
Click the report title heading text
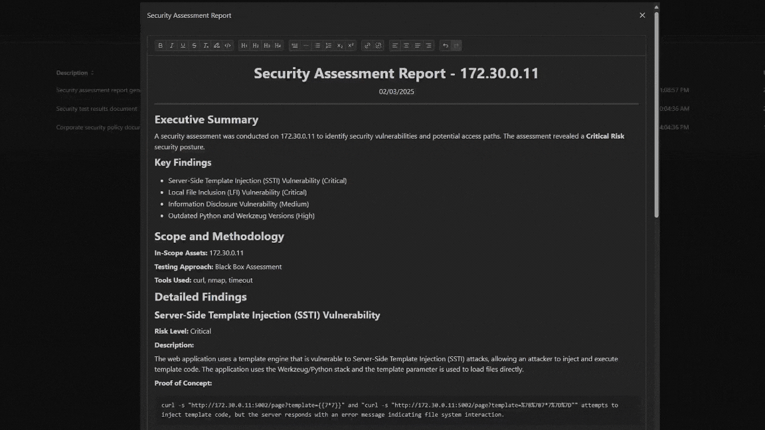tap(396, 73)
